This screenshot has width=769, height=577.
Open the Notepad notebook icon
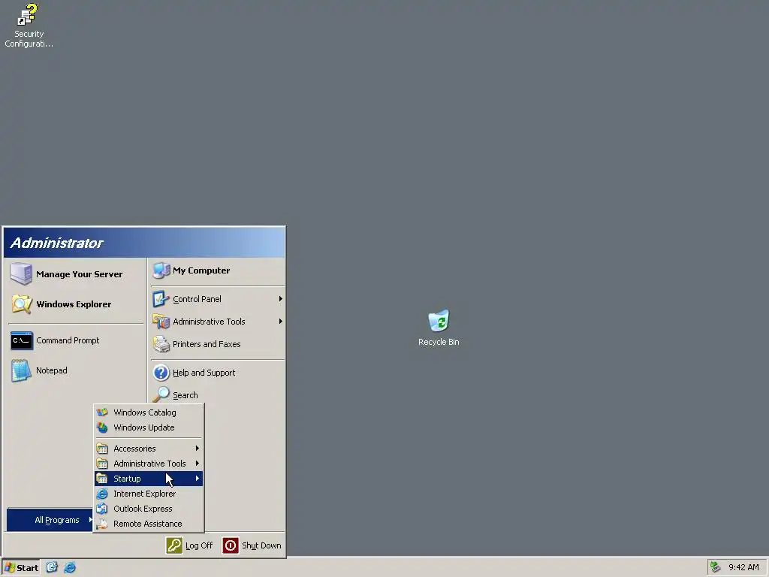coord(21,370)
